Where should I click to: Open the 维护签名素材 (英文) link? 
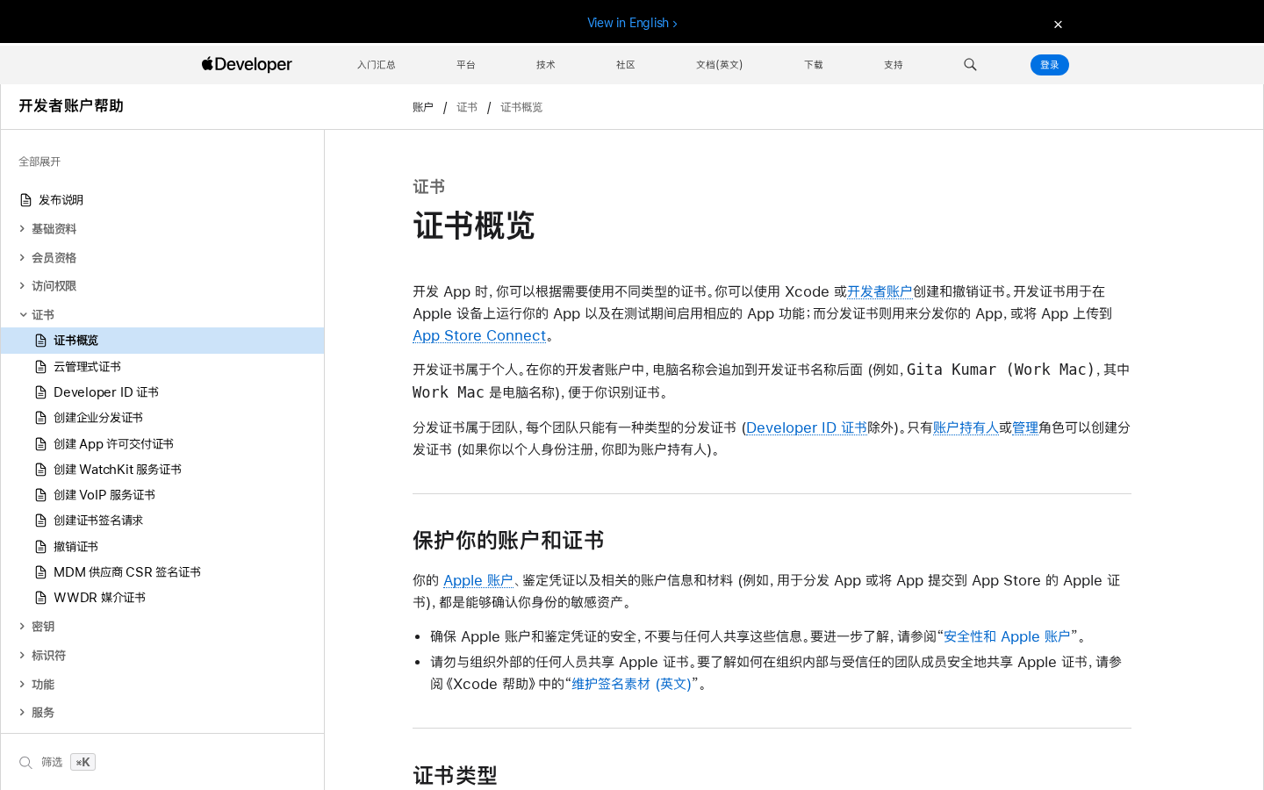(x=631, y=684)
